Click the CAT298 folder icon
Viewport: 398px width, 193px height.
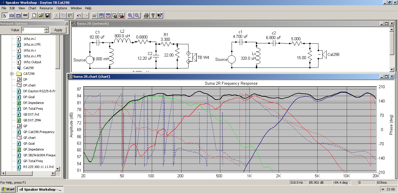[x=19, y=74]
